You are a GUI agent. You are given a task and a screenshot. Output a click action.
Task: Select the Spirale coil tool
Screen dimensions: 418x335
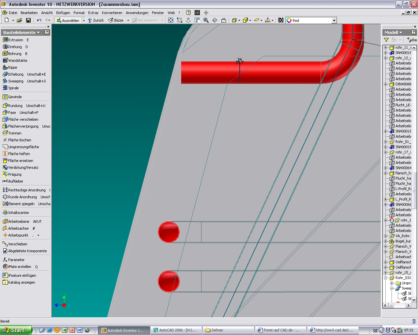13,88
